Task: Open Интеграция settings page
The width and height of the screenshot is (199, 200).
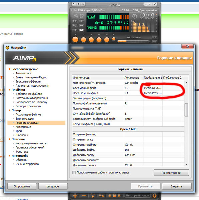Action: point(23,127)
